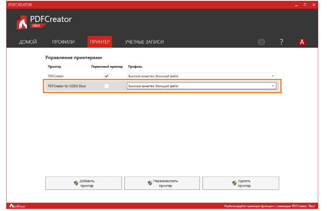Click the red Architect 'A' icon
Viewport: 329px width, 211px height.
click(302, 42)
